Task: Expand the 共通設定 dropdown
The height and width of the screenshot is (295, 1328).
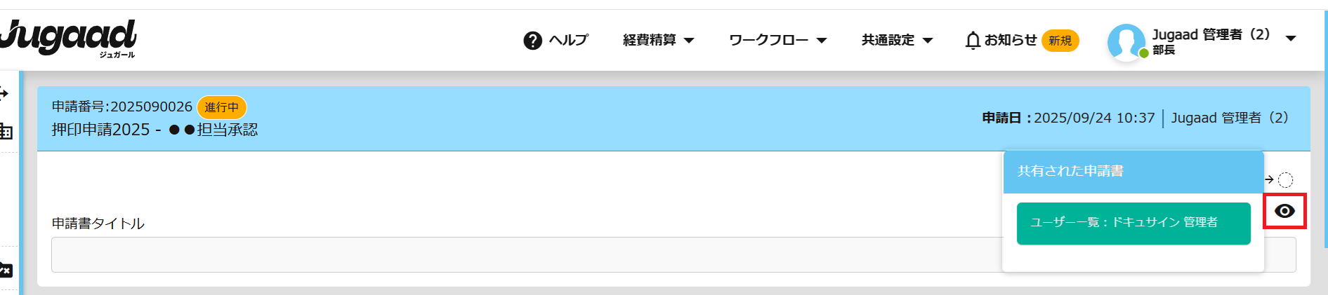Action: [897, 40]
